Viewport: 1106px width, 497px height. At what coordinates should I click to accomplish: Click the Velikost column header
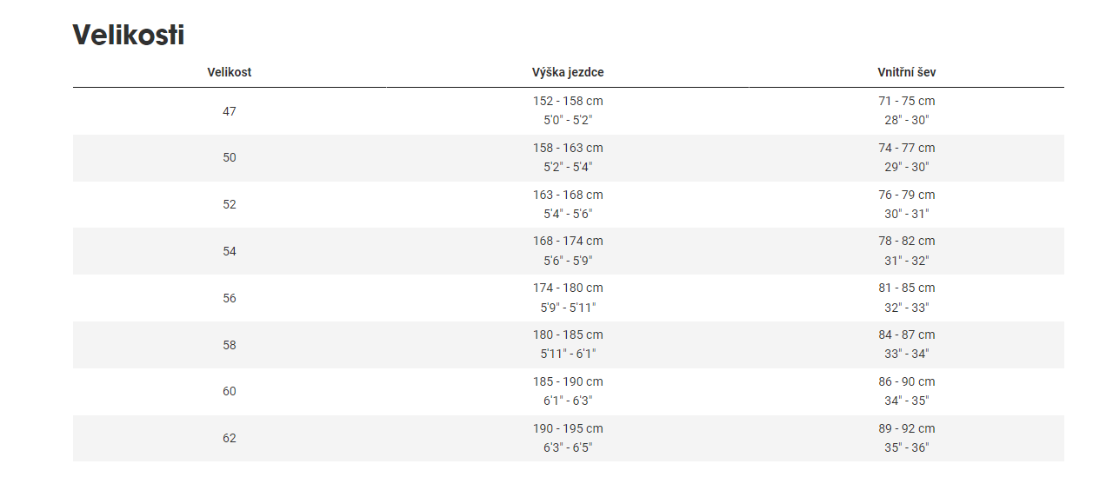(230, 72)
